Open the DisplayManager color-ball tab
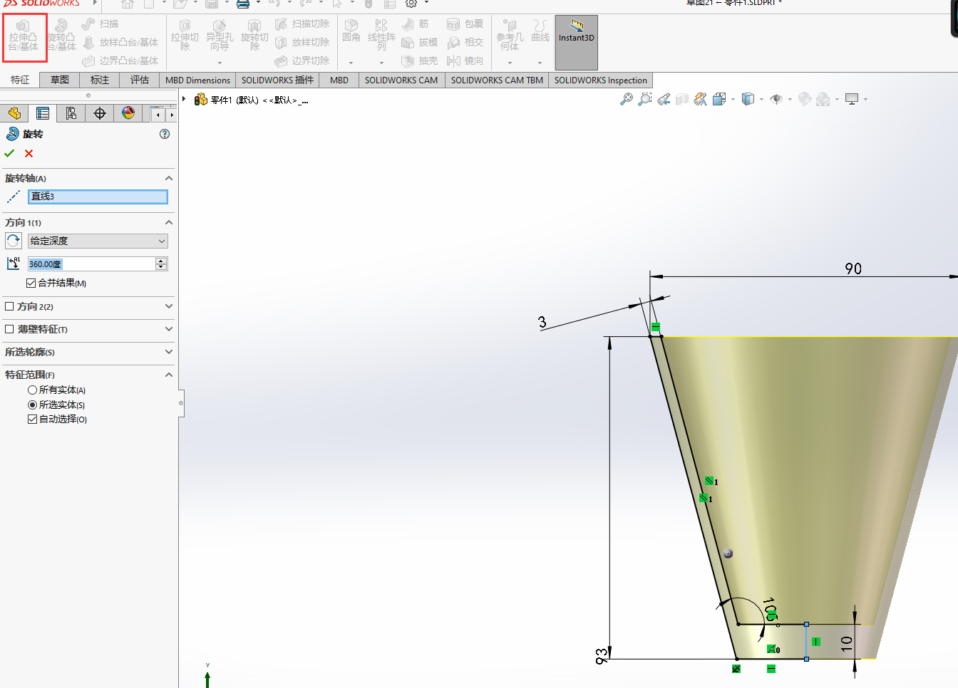Image resolution: width=958 pixels, height=688 pixels. tap(128, 113)
